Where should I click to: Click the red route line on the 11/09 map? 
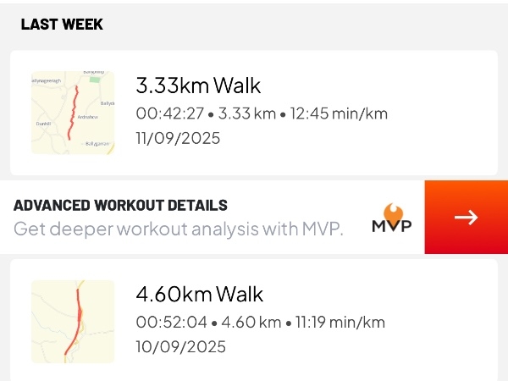tap(74, 110)
